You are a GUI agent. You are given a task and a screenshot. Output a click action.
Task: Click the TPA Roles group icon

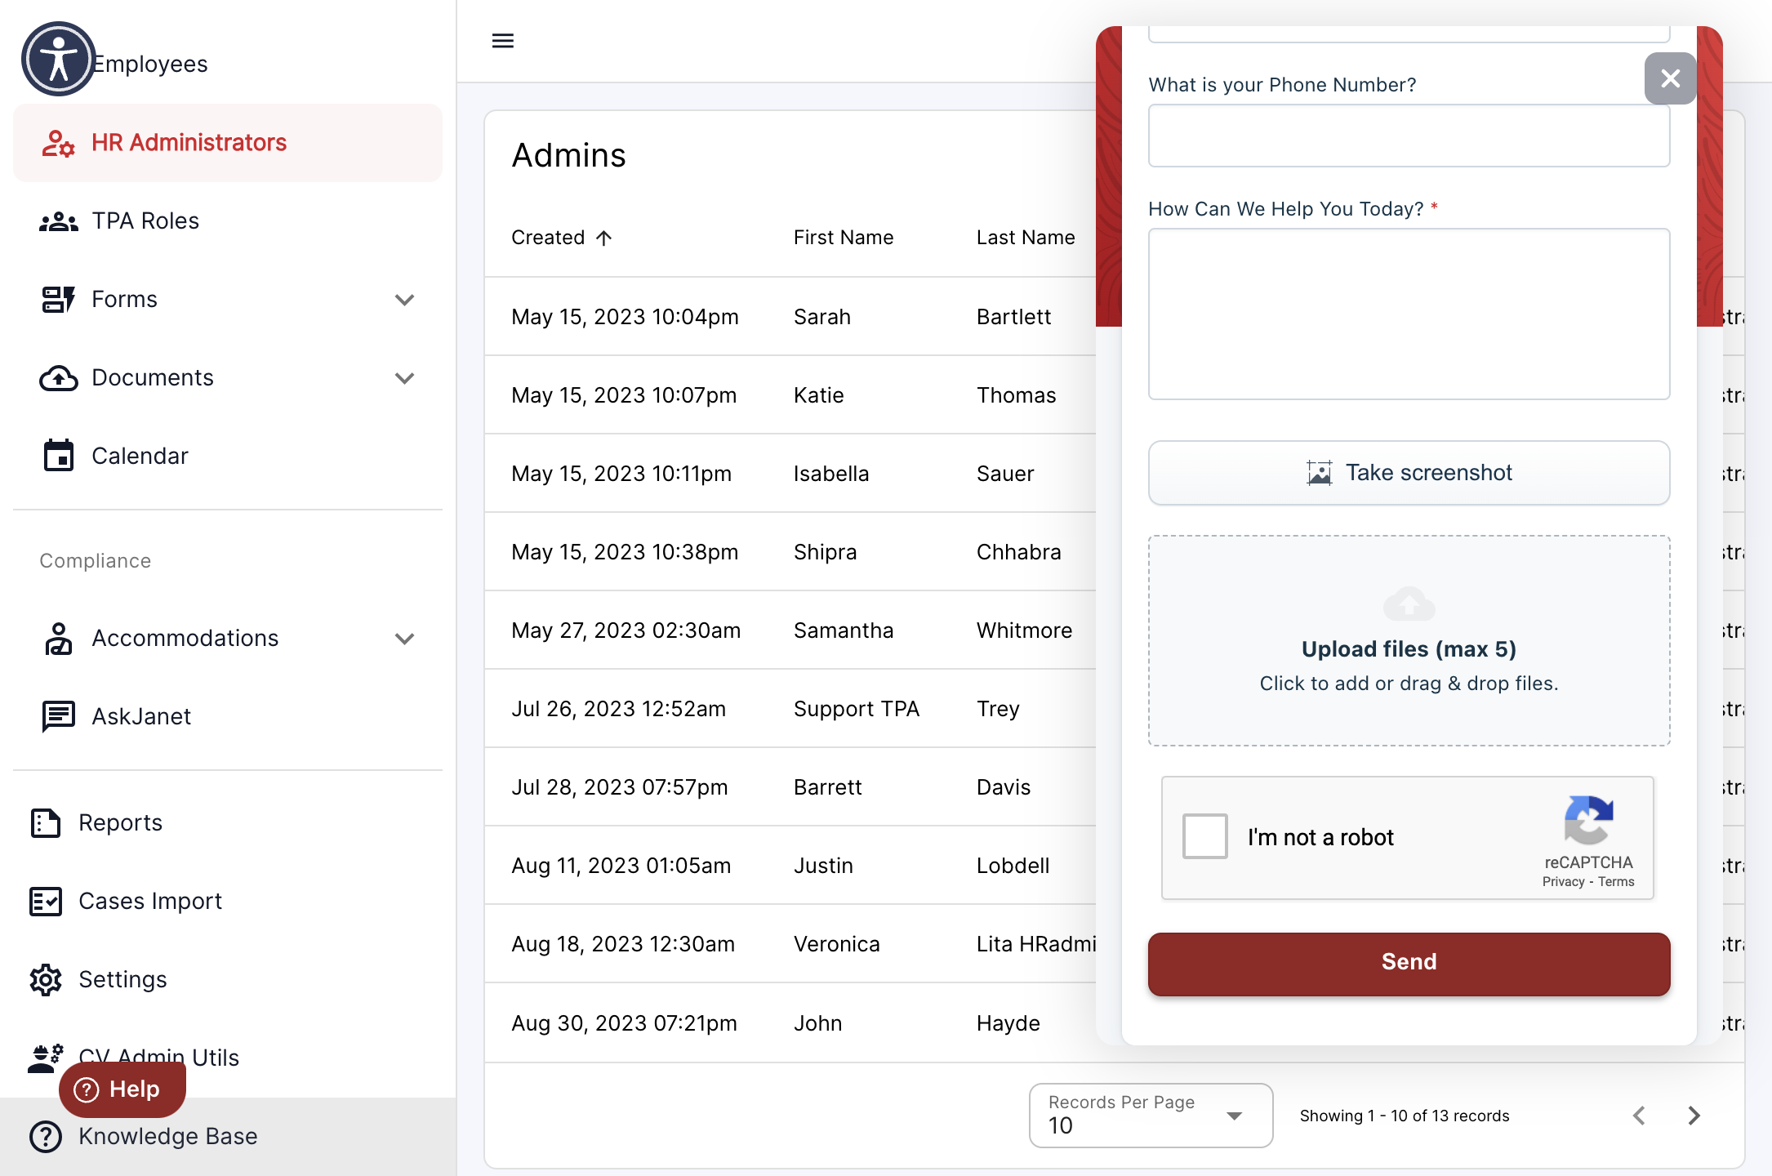[x=58, y=221]
